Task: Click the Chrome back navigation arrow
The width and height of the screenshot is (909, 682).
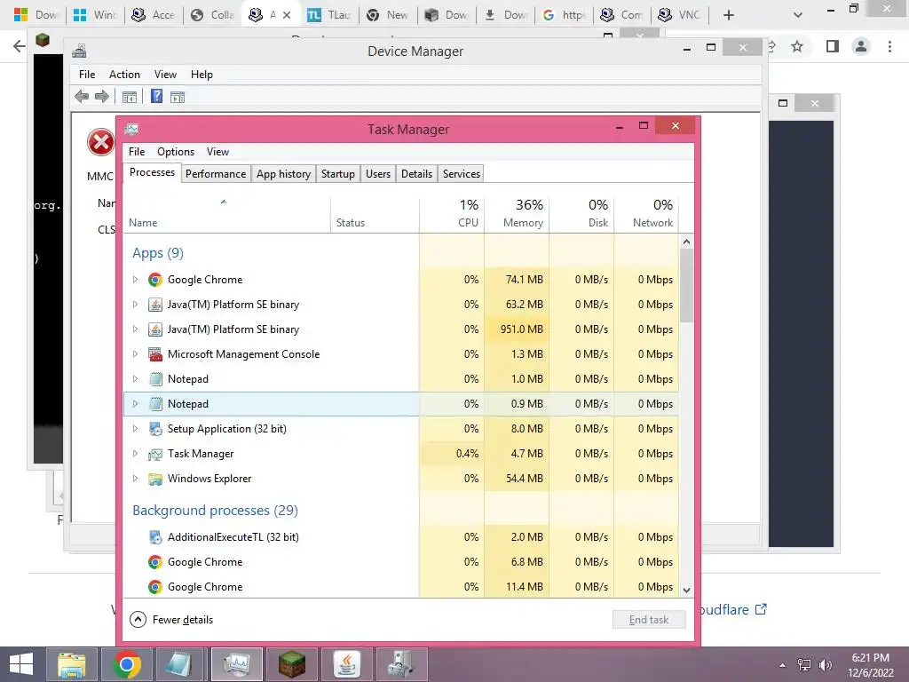Action: 19,46
